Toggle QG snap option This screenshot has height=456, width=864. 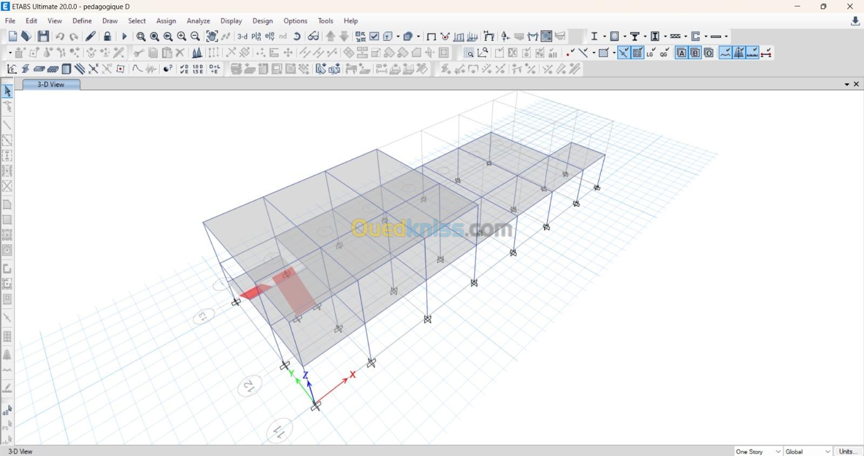[x=665, y=52]
